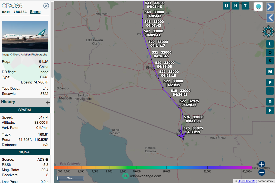Screen dimensions: 275x183
Task: Toggle the U map button
Action: (226, 6)
